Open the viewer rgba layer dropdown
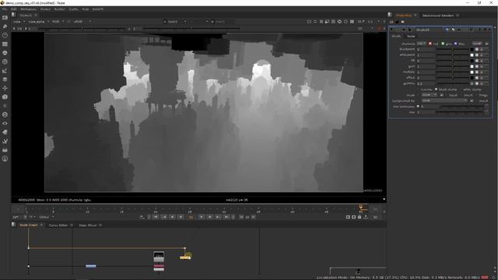The width and height of the screenshot is (498, 280). pyautogui.click(x=19, y=22)
